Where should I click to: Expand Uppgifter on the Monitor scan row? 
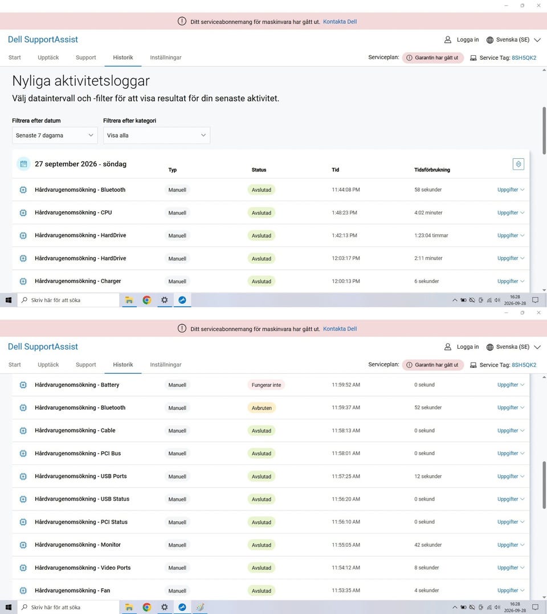click(x=511, y=545)
